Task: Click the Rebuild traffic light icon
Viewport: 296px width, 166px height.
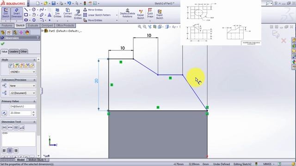Action: [x=85, y=3]
